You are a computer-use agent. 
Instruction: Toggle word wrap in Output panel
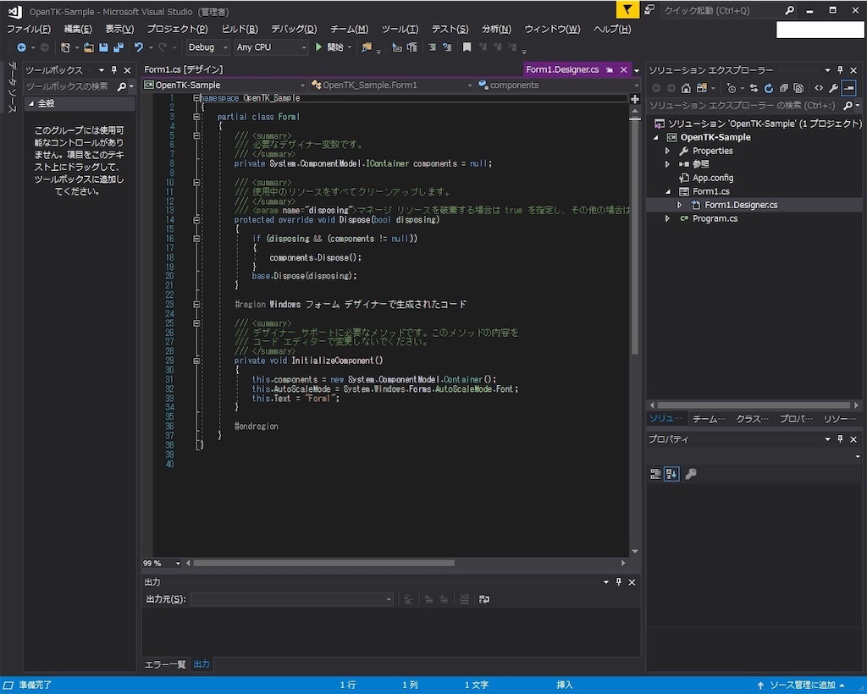(484, 599)
